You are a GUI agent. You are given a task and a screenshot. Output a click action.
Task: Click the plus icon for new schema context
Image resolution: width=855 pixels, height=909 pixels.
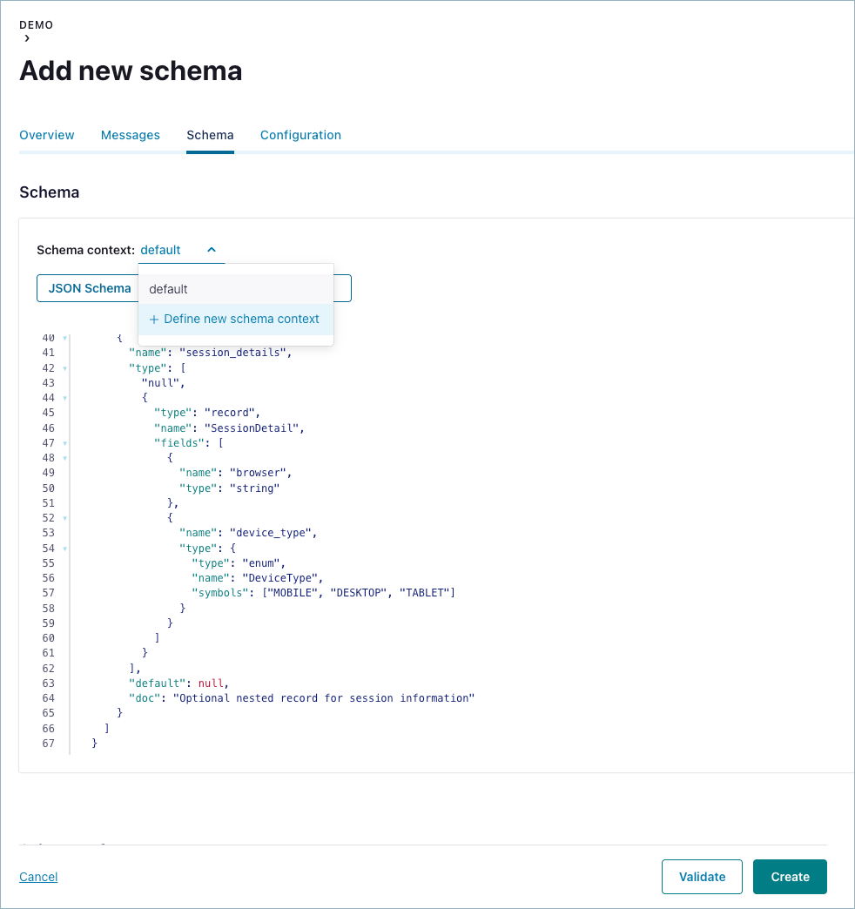click(154, 320)
